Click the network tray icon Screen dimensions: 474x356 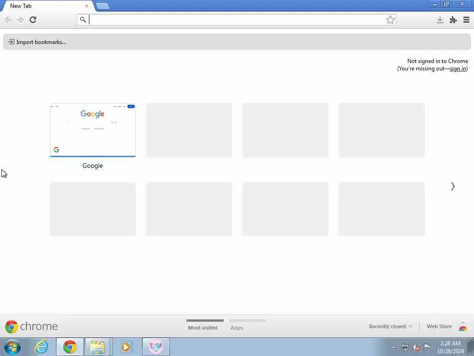(405, 348)
